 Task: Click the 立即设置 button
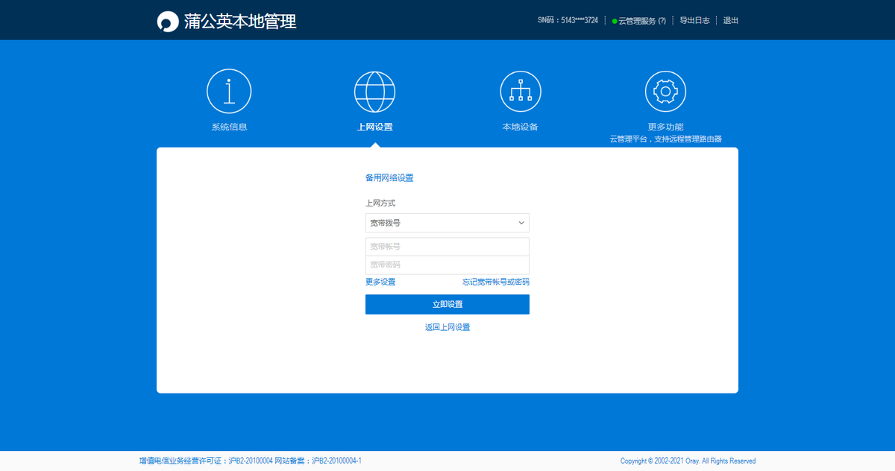click(447, 304)
